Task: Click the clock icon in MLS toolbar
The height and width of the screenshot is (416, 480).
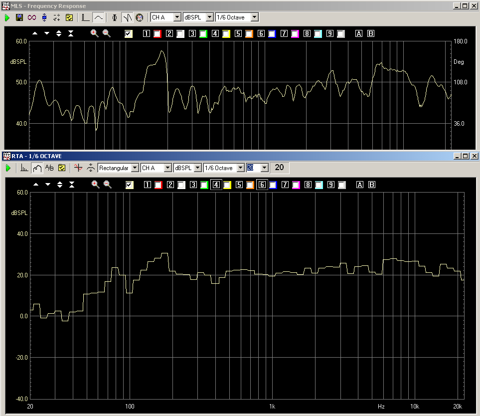Action: tap(140, 17)
